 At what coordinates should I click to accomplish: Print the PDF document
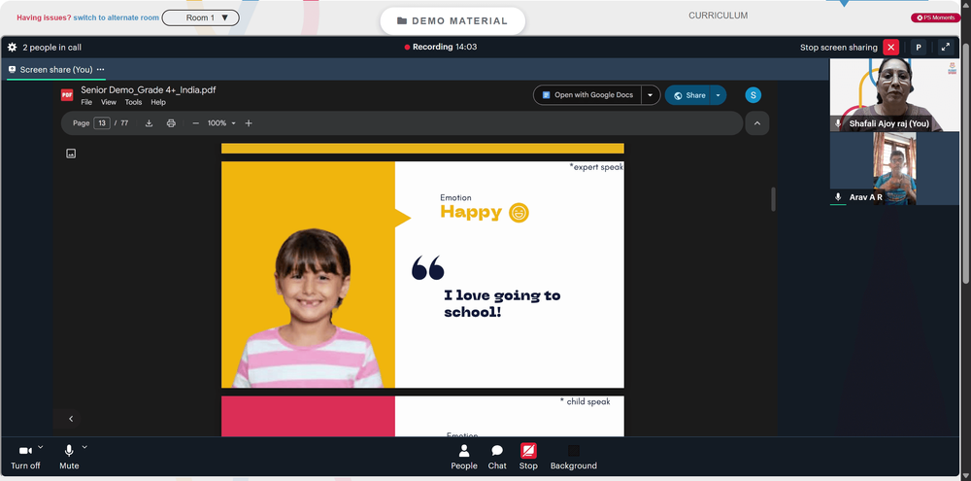coord(171,122)
